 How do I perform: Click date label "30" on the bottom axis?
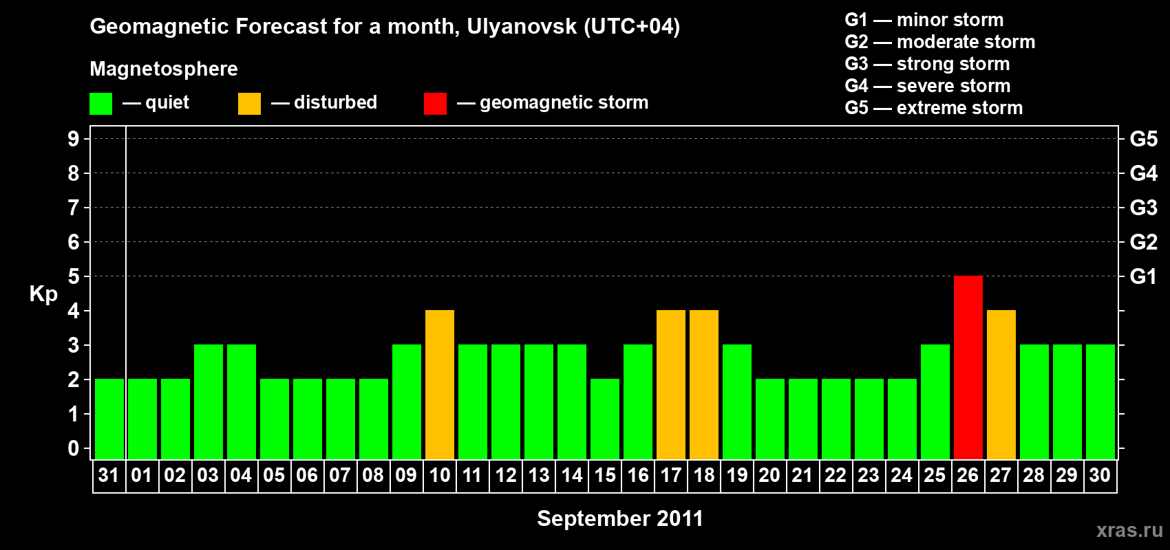[1100, 475]
